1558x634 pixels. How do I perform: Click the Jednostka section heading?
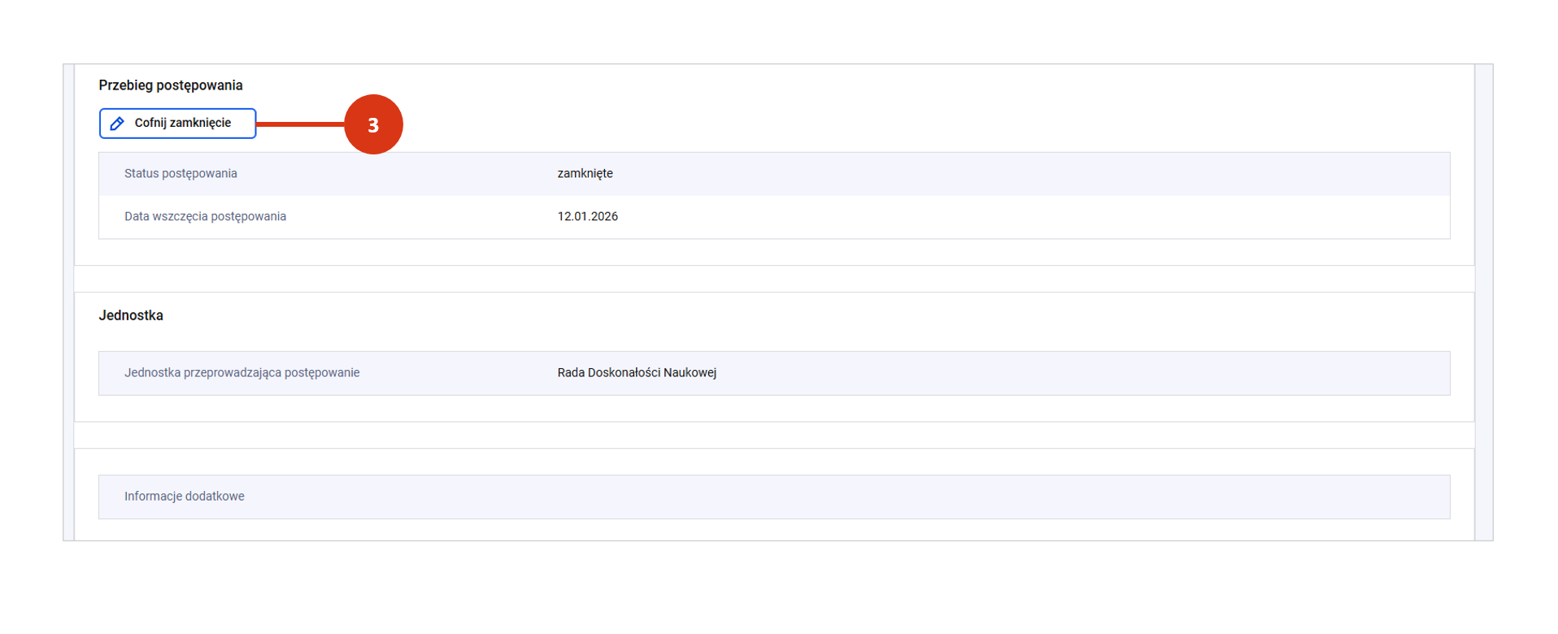tap(131, 315)
